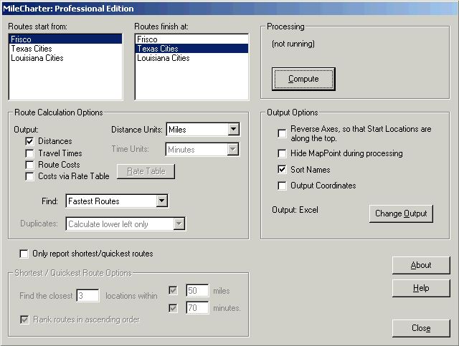The width and height of the screenshot is (459, 346).
Task: Toggle the miles limit checkbox
Action: click(173, 290)
